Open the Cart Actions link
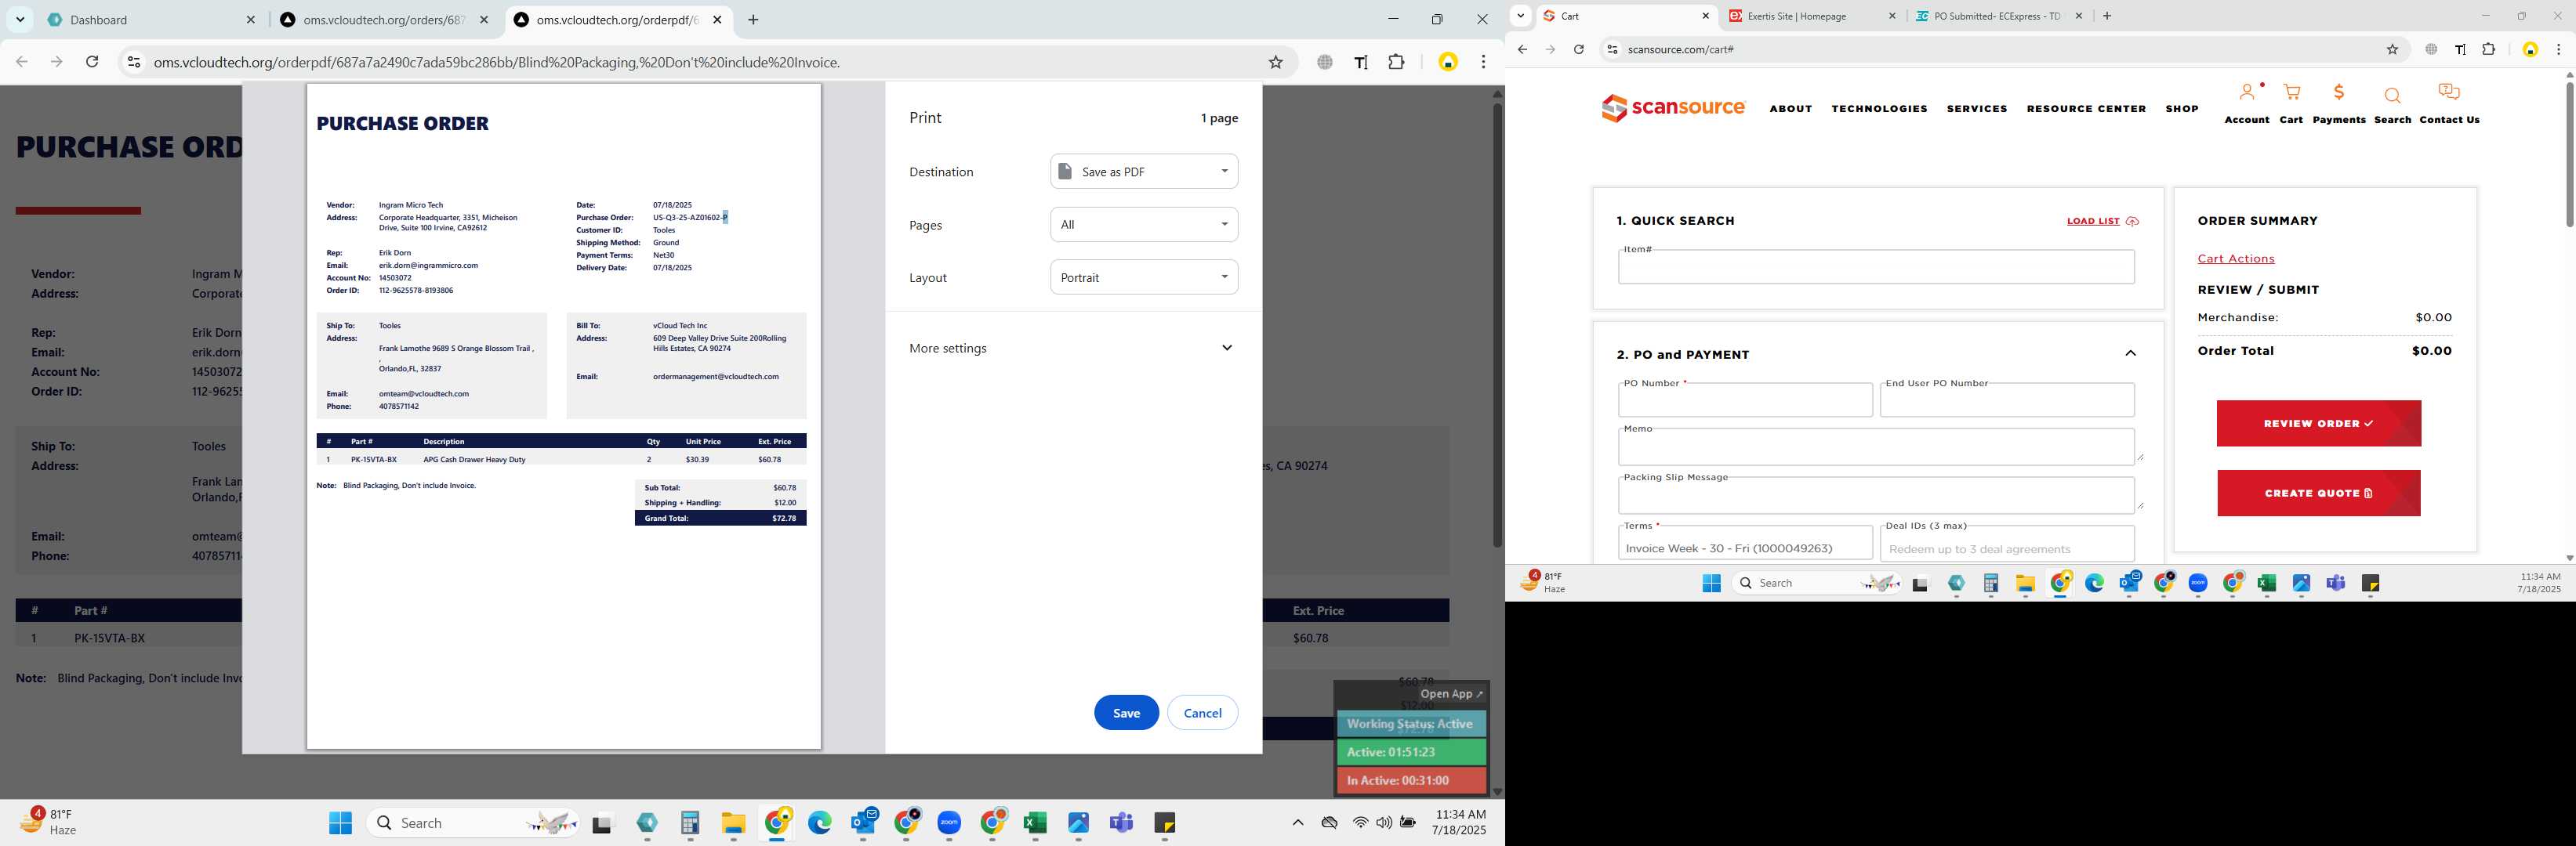 point(2235,258)
